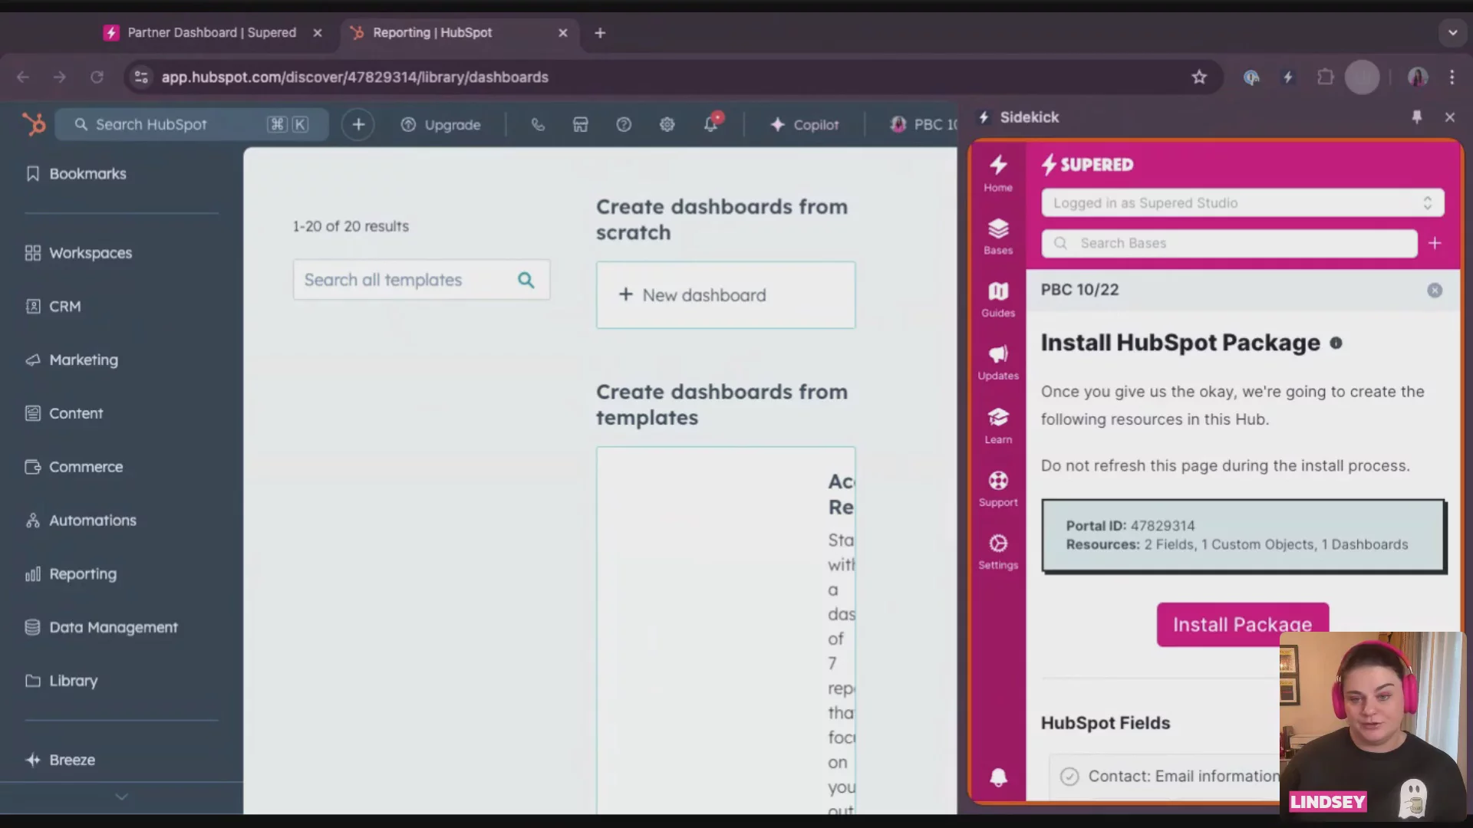Screen dimensions: 1473x828
Task: Toggle the Contact: Email information checkbox
Action: click(1069, 777)
